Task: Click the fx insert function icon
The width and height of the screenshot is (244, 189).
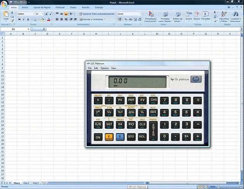Action: (x=44, y=29)
